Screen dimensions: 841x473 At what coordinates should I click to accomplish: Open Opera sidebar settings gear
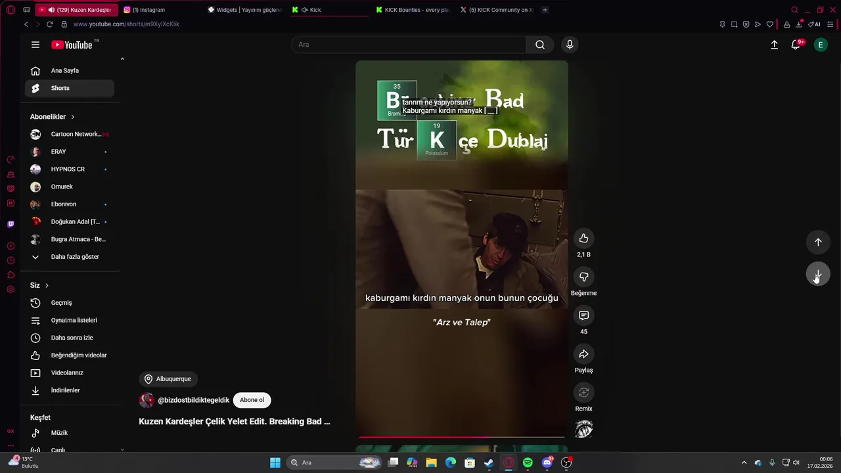[11, 290]
